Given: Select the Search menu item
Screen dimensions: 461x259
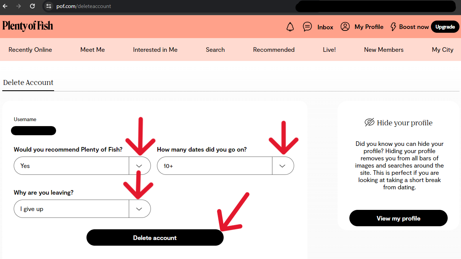Looking at the screenshot, I should pyautogui.click(x=215, y=50).
